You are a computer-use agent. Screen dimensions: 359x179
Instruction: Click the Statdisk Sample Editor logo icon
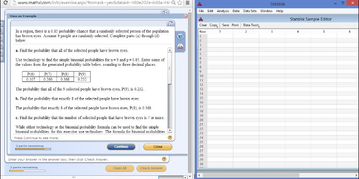(x=201, y=19)
